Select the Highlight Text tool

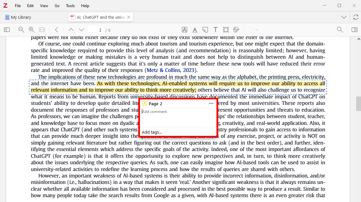(x=185, y=30)
